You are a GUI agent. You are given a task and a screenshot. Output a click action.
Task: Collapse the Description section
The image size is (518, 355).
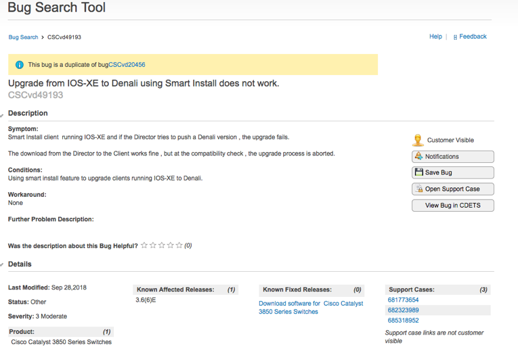pos(2,115)
